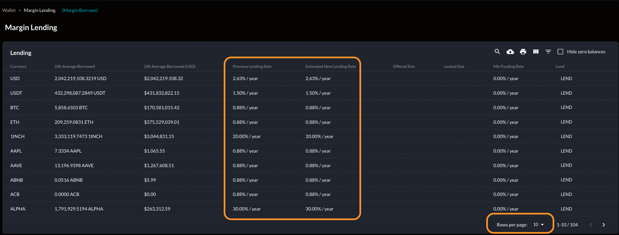Select the USDT currency cell
Image resolution: width=619 pixels, height=235 pixels.
(16, 93)
